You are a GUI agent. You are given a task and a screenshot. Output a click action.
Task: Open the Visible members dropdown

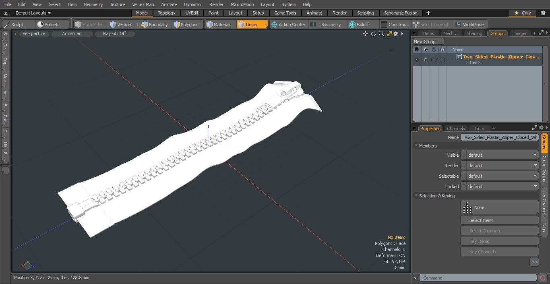[499, 155]
